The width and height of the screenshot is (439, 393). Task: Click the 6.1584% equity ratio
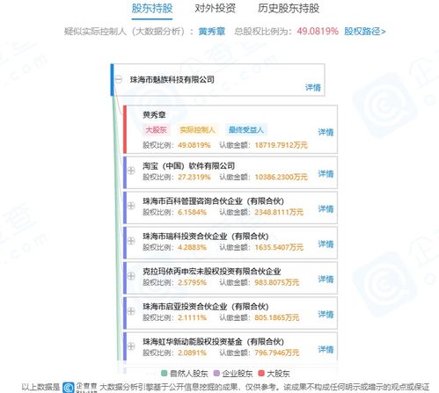click(x=192, y=212)
